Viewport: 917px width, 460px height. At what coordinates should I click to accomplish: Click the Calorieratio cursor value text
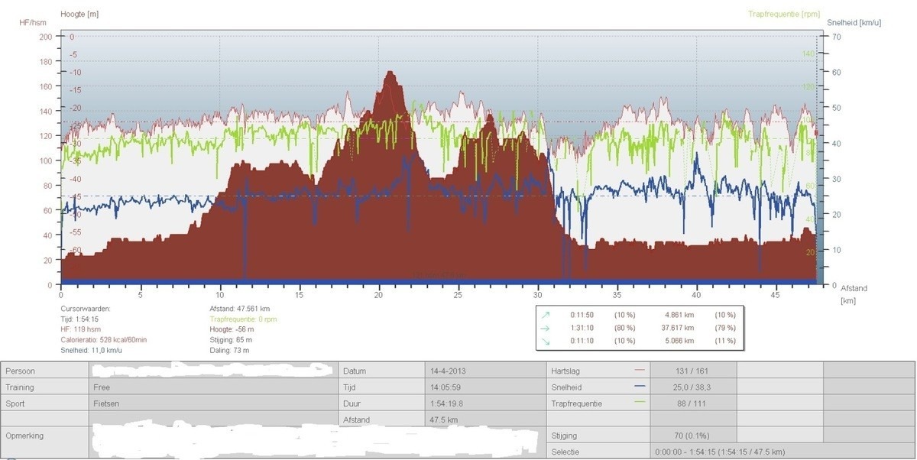coord(105,340)
